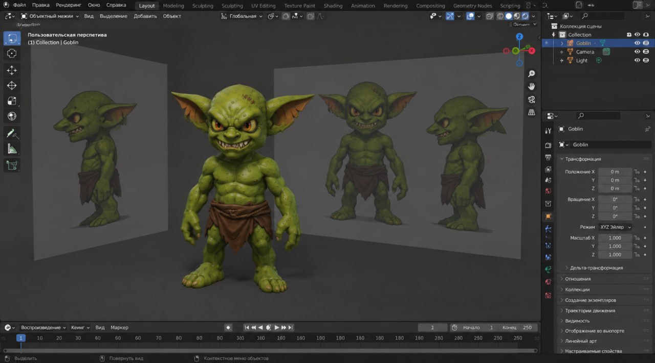Click the current frame marker 1
This screenshot has height=363, width=655.
(x=20, y=338)
